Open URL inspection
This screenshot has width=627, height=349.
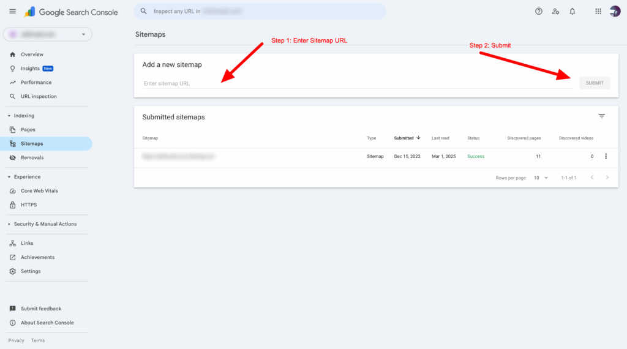pyautogui.click(x=39, y=96)
